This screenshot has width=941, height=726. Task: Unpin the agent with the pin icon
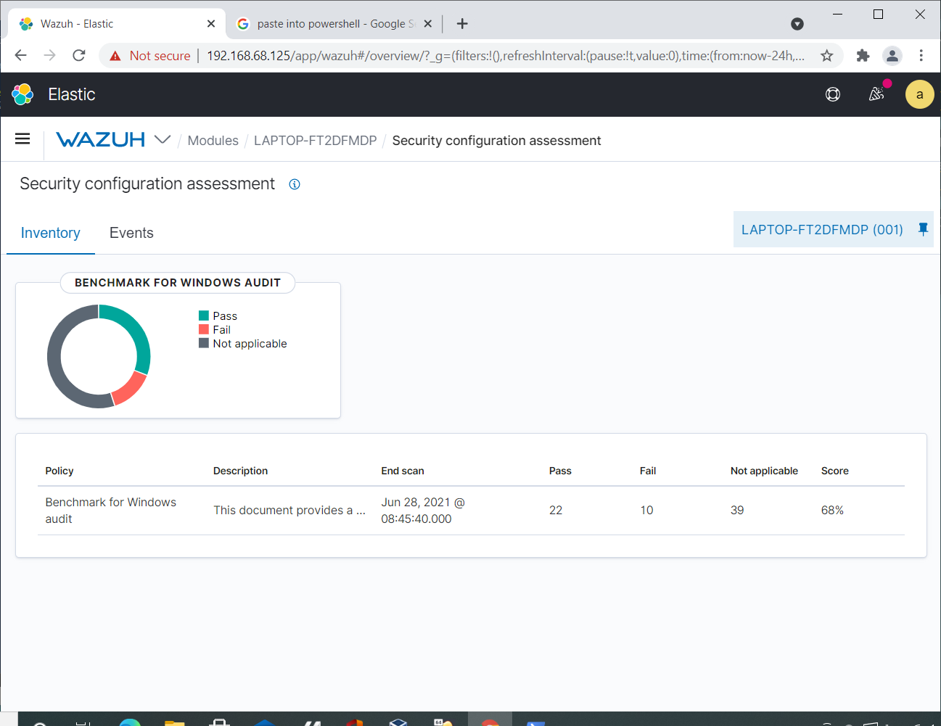[923, 229]
